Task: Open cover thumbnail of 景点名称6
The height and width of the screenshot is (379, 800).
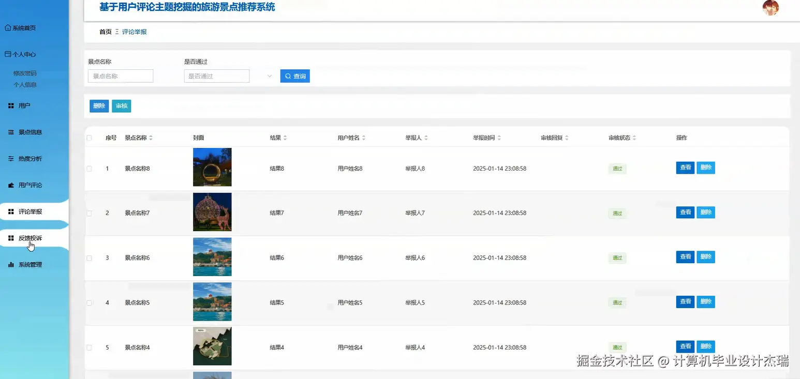Action: pyautogui.click(x=212, y=257)
